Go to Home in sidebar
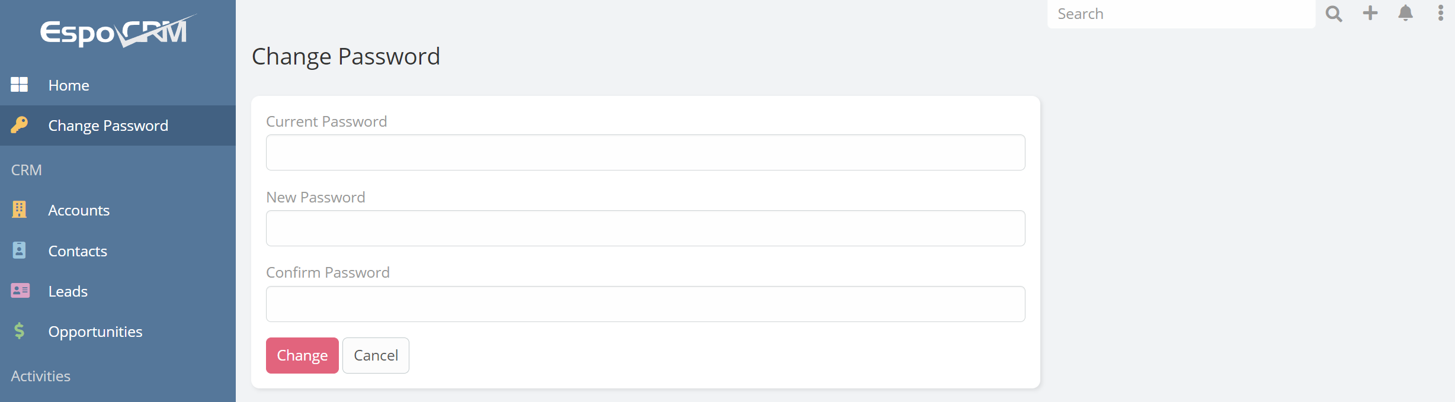Image resolution: width=1455 pixels, height=402 pixels. (69, 85)
